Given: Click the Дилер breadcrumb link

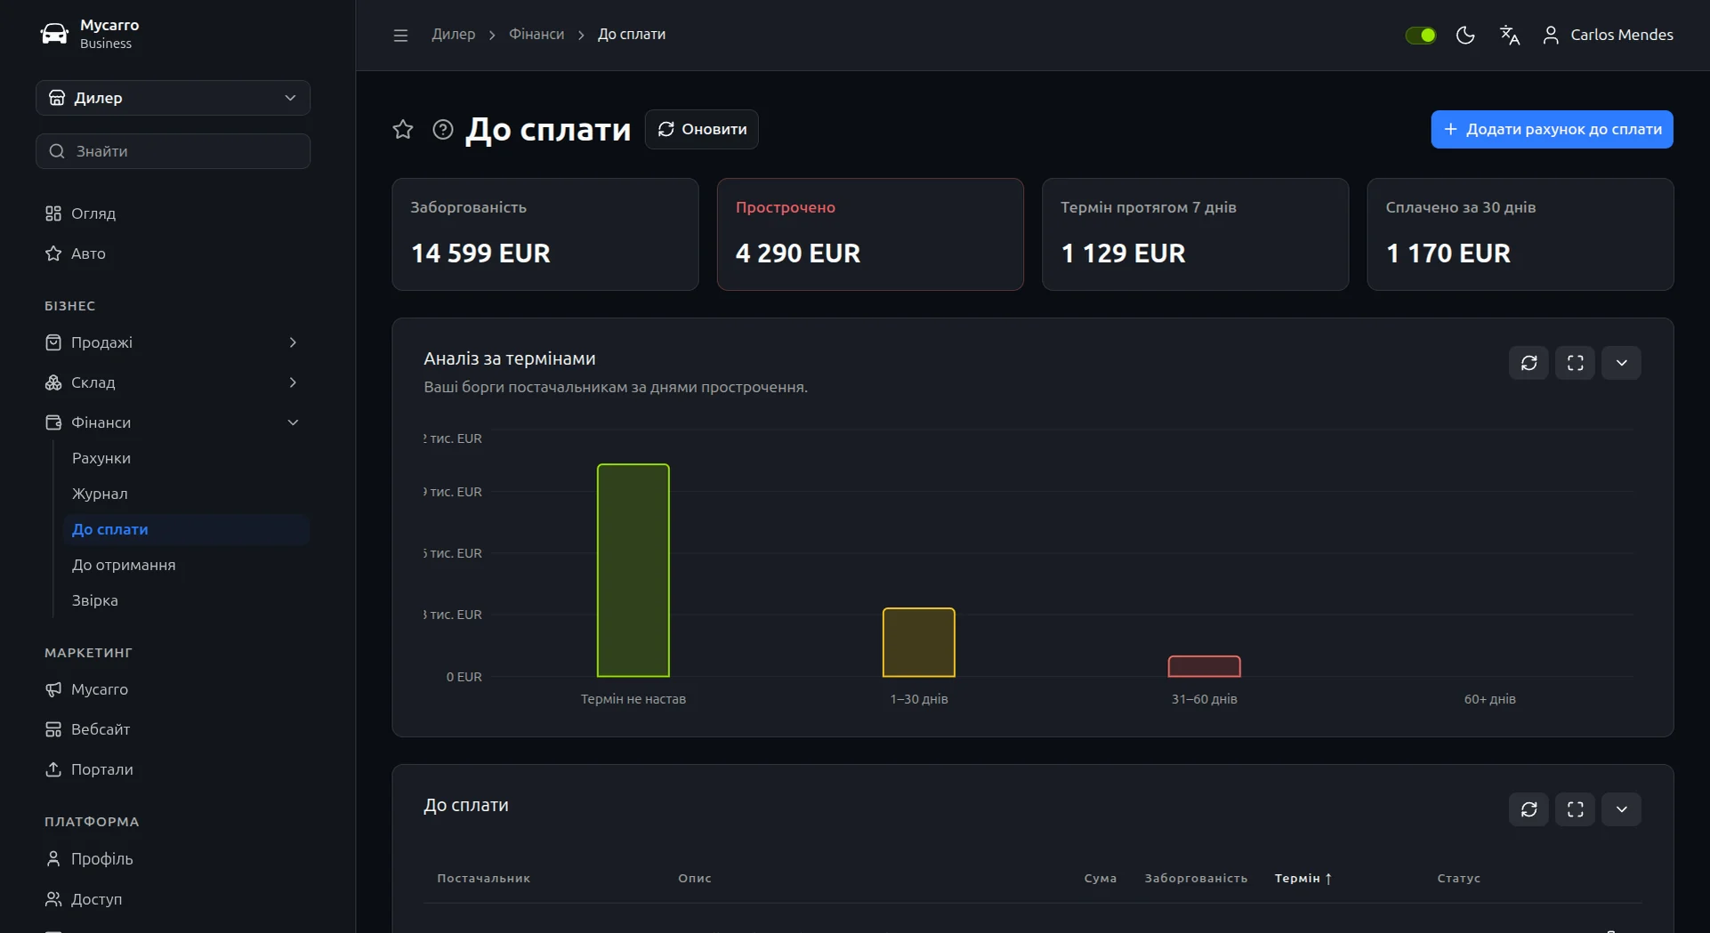Looking at the screenshot, I should click(454, 35).
